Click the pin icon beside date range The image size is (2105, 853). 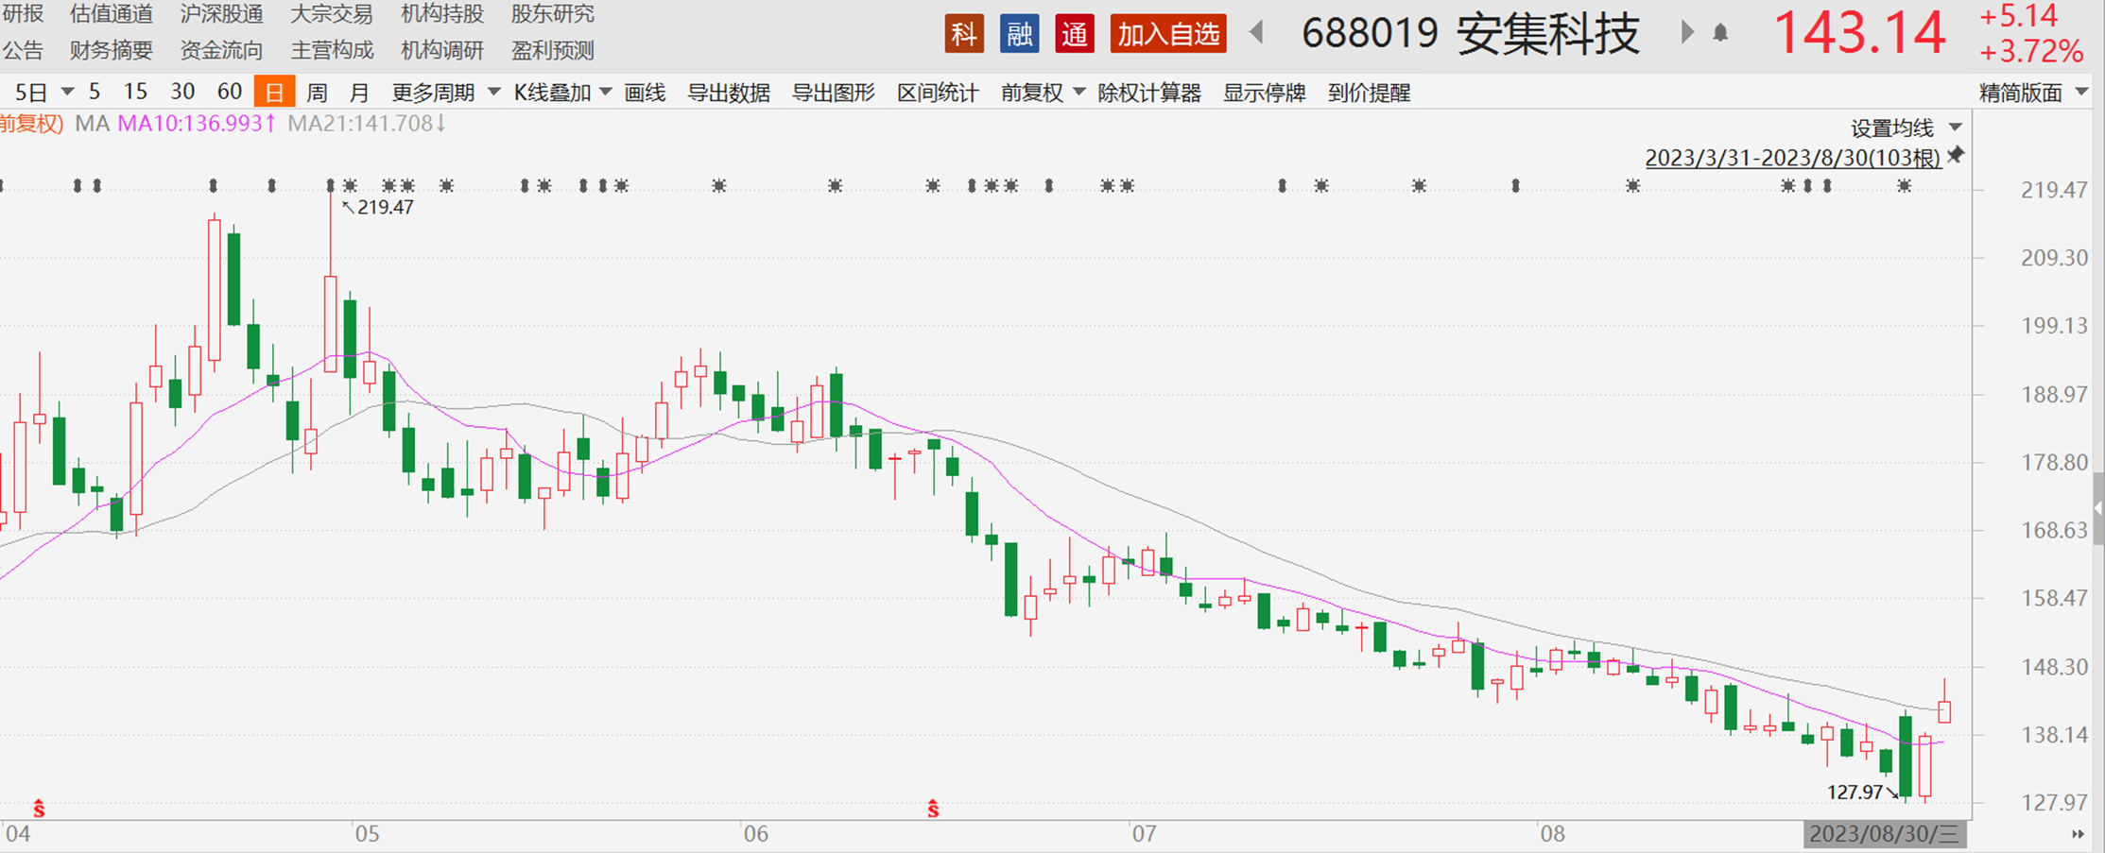pos(1956,155)
